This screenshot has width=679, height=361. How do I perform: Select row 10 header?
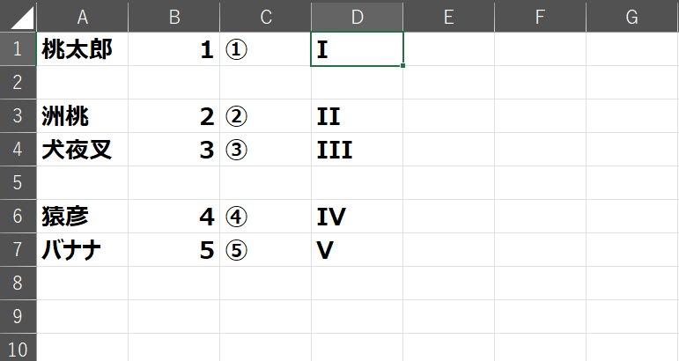click(18, 347)
